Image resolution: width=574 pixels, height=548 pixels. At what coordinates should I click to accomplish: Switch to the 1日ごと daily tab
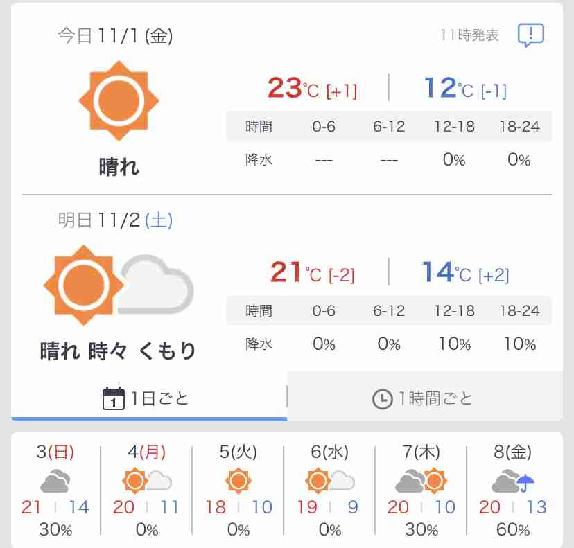148,398
